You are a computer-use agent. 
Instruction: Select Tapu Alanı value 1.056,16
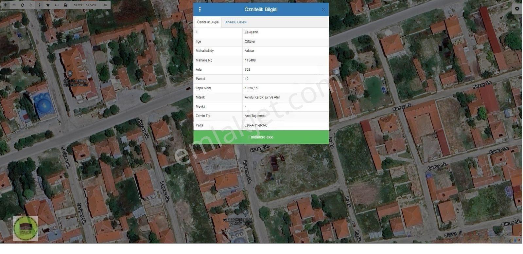(286, 88)
